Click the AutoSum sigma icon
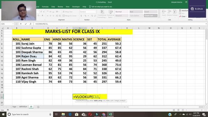Screen dimensions: 208x117 click(180, 10)
